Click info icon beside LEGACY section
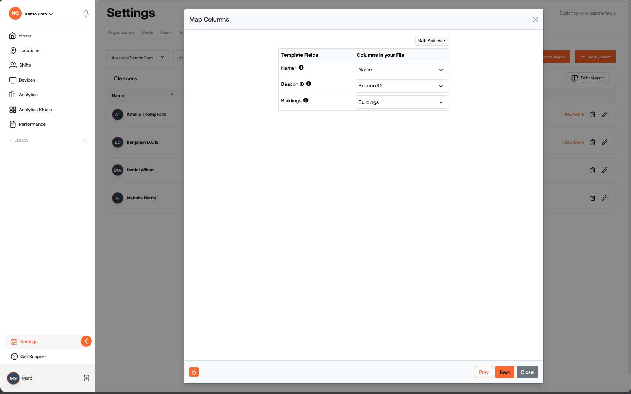 85,141
